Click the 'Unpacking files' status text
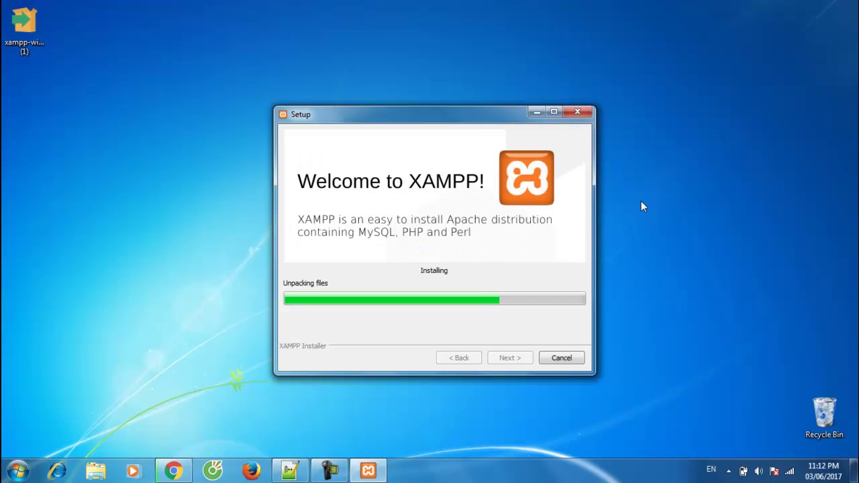The height and width of the screenshot is (483, 859). pyautogui.click(x=305, y=283)
